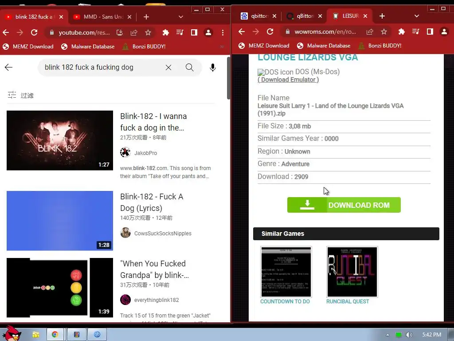The image size is (454, 341).
Task: Click Angry Birds start button on taskbar
Action: 12,334
